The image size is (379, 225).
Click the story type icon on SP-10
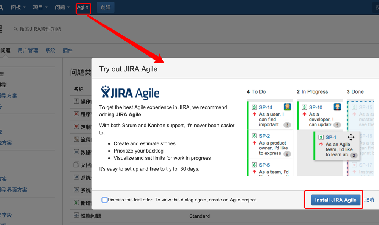pos(304,107)
